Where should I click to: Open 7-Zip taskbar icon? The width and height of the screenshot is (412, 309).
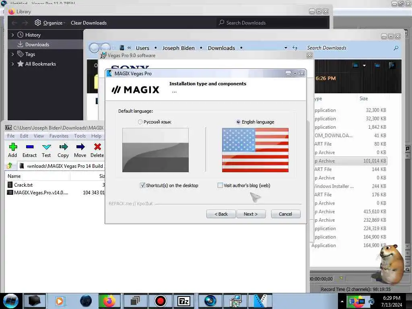[183, 301]
